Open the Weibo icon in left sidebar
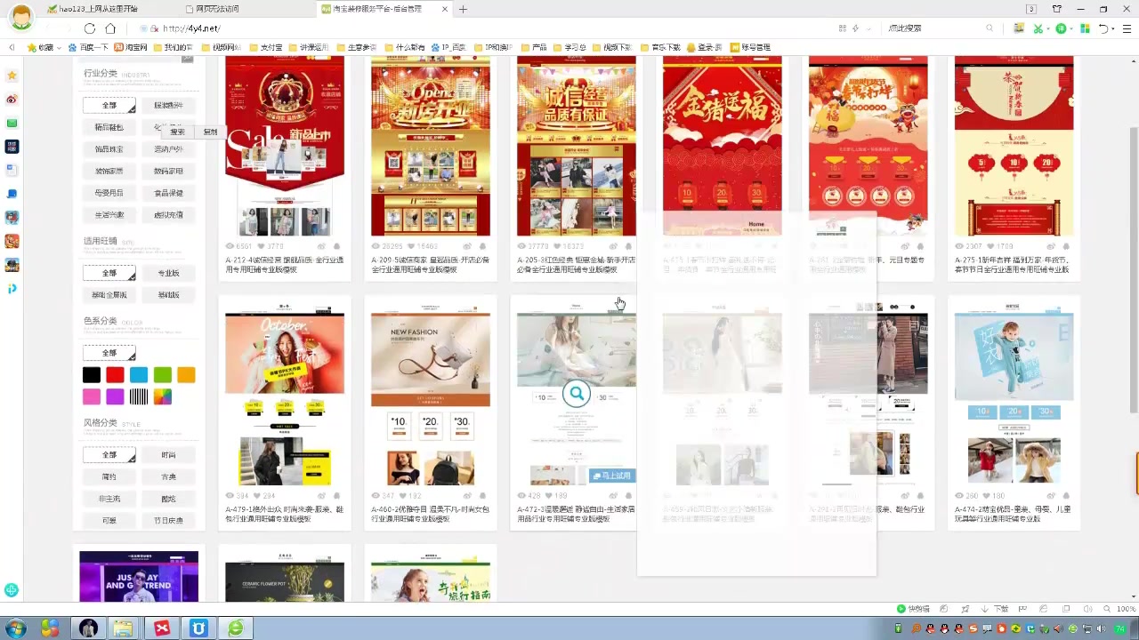Screen dimensions: 1139x640 (x=12, y=100)
